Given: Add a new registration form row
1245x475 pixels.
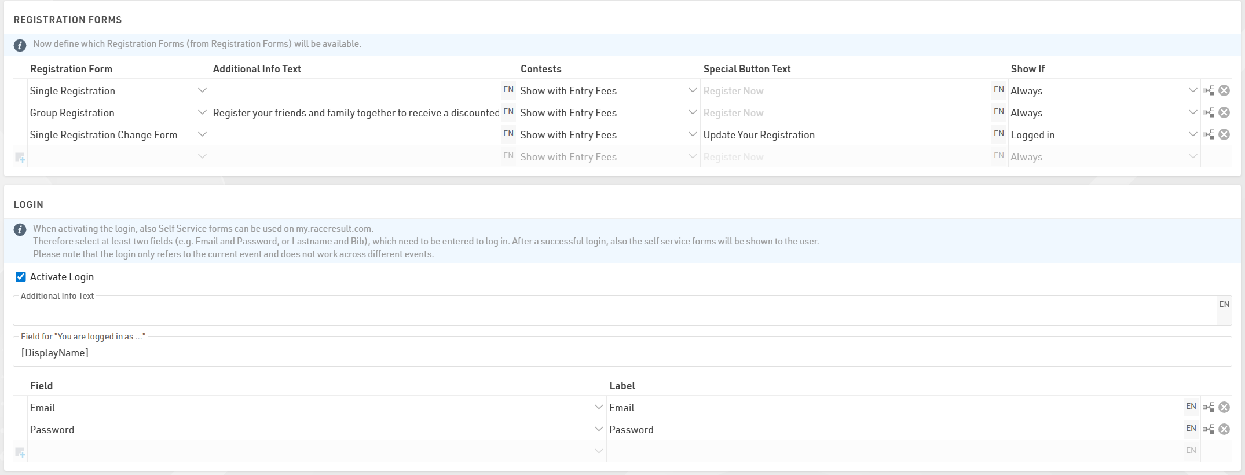Looking at the screenshot, I should click(x=20, y=157).
